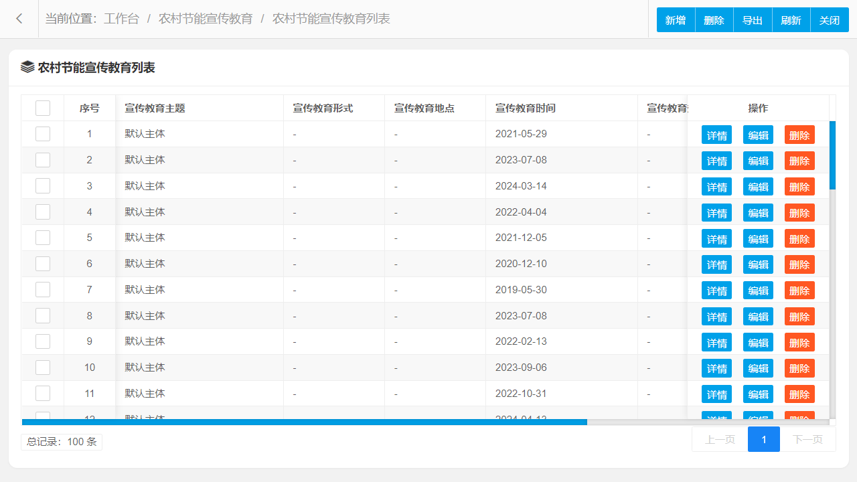The width and height of the screenshot is (857, 482).
Task: Edit row 7 dated 2019-05-30
Action: pos(758,291)
